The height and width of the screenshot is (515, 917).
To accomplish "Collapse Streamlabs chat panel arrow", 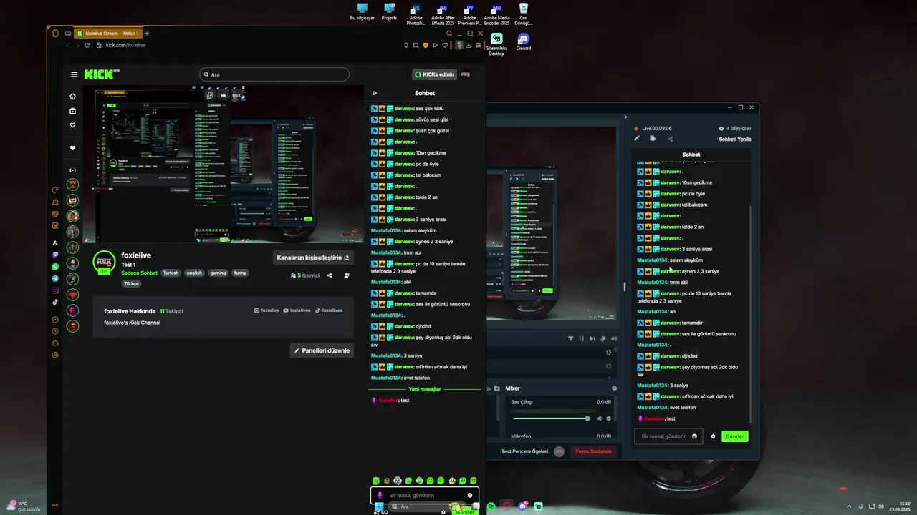I will point(625,117).
